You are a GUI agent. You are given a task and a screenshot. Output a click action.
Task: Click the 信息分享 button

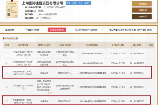[x=142, y=10]
